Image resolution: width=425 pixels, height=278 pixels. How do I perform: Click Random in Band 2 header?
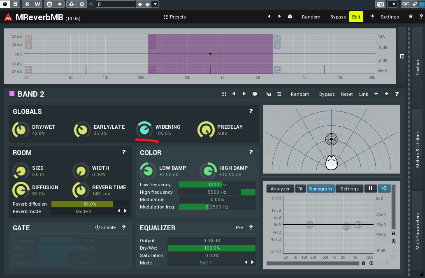pyautogui.click(x=300, y=94)
